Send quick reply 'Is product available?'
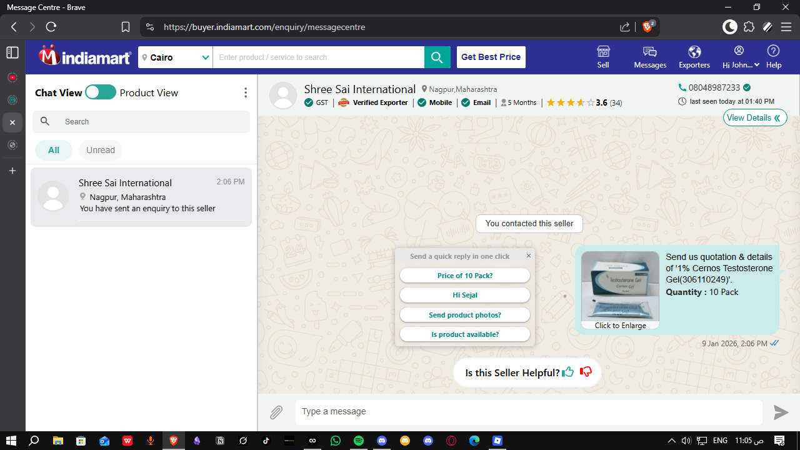This screenshot has height=450, width=800. click(x=465, y=334)
